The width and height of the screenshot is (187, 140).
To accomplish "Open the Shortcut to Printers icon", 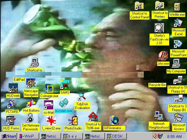I will click(160, 6).
